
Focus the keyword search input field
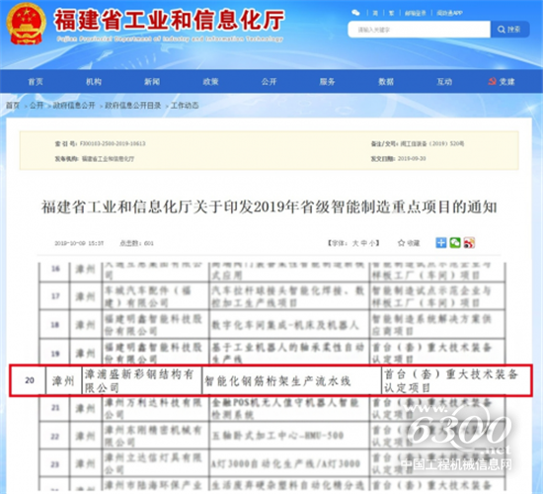(419, 30)
